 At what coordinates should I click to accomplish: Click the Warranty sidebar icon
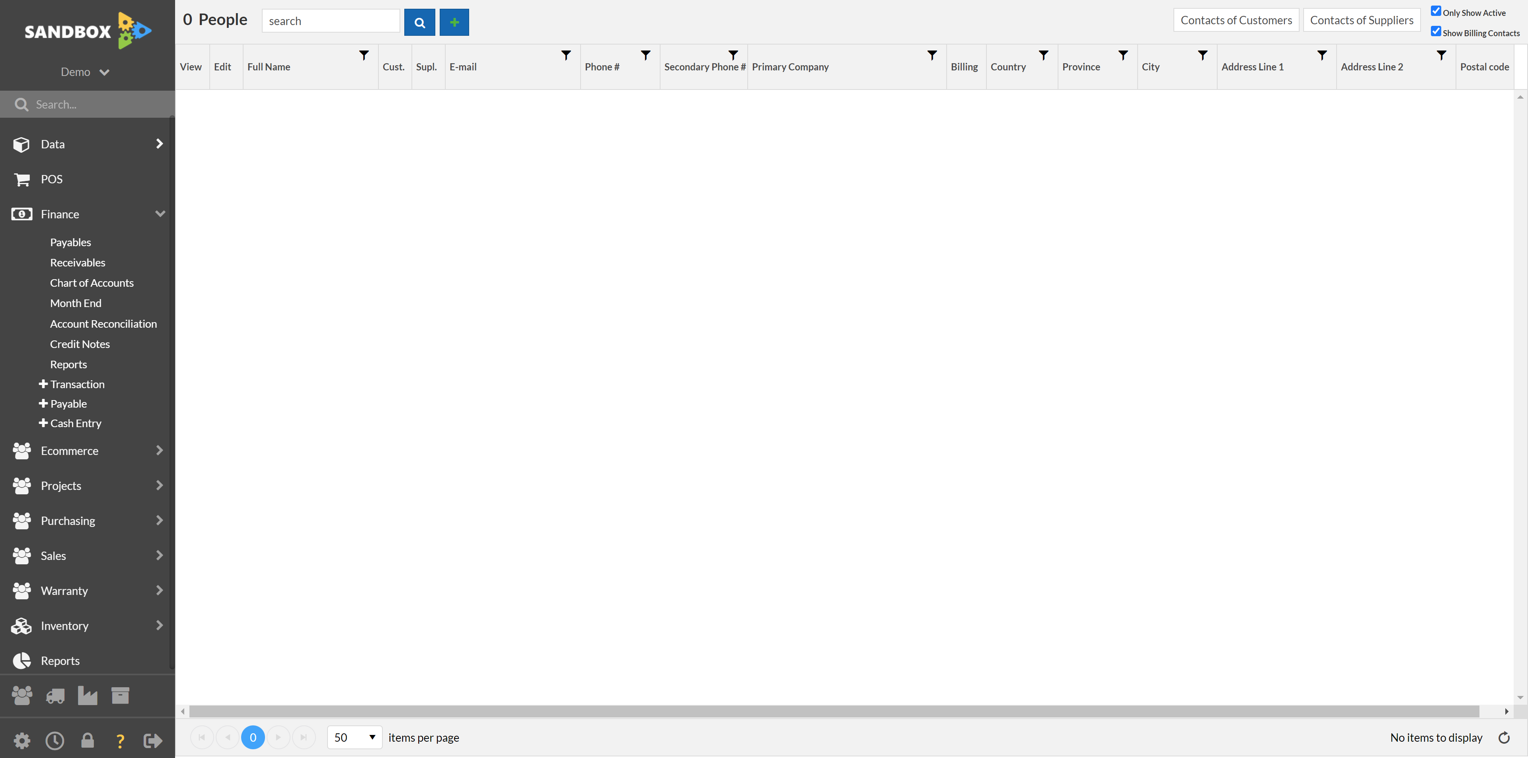(22, 589)
